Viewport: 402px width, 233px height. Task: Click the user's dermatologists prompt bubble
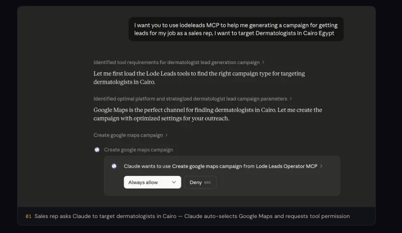(x=235, y=29)
